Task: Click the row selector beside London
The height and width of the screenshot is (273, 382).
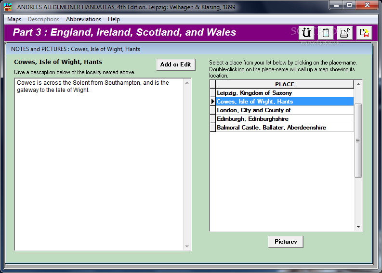Action: click(x=213, y=110)
